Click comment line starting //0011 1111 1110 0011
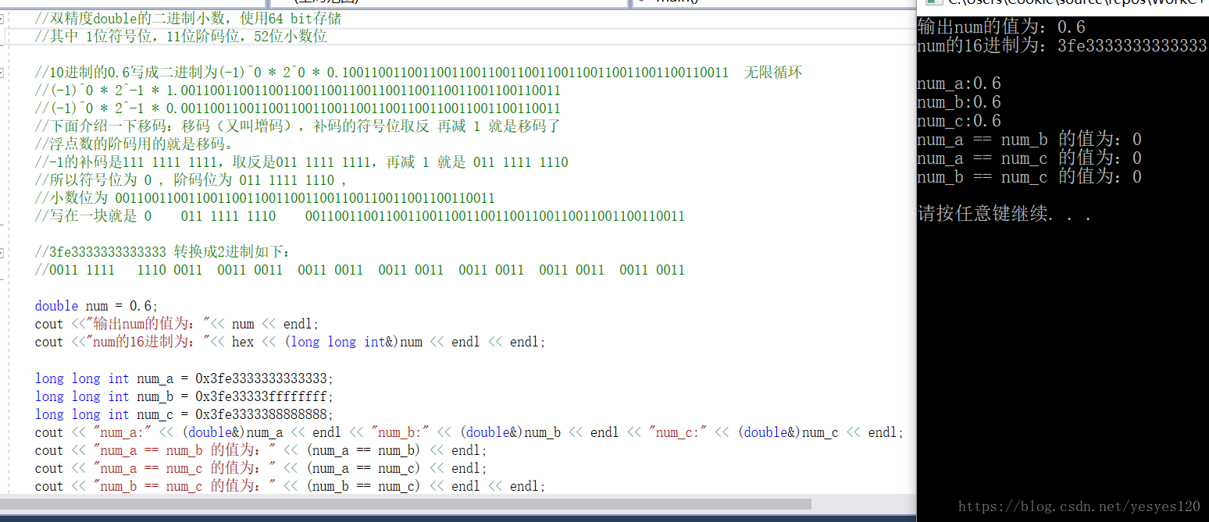Viewport: 1209px width, 522px height. 360,270
